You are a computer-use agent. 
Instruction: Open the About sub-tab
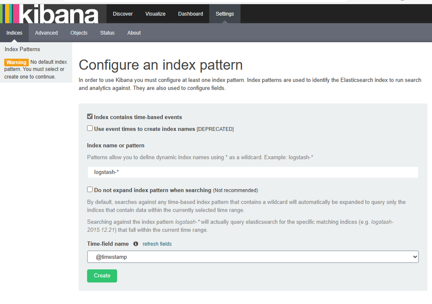point(134,33)
